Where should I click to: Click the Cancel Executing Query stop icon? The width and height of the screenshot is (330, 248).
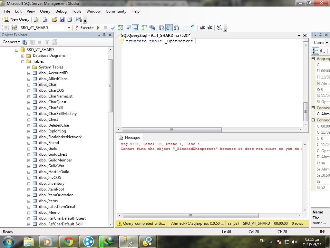point(106,27)
